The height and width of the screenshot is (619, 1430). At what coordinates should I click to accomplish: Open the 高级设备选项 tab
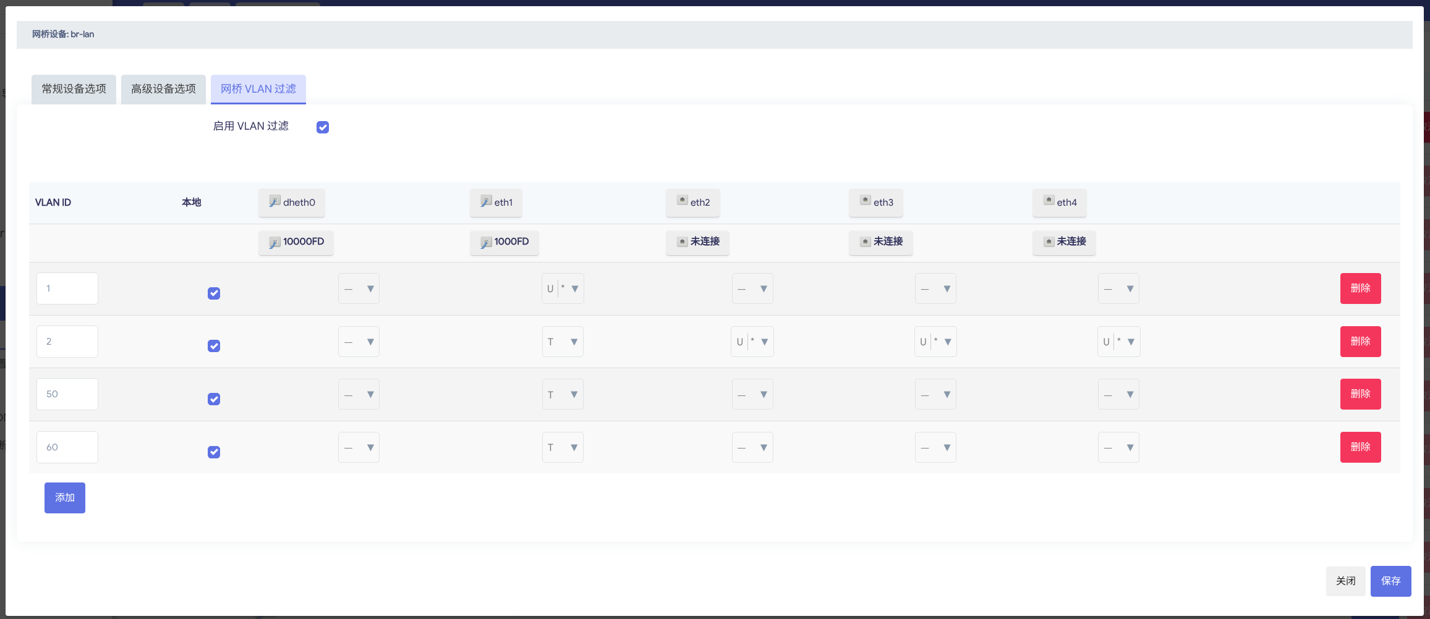pyautogui.click(x=163, y=89)
